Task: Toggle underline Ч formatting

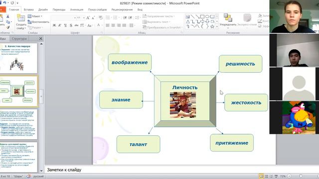Action: coord(65,25)
